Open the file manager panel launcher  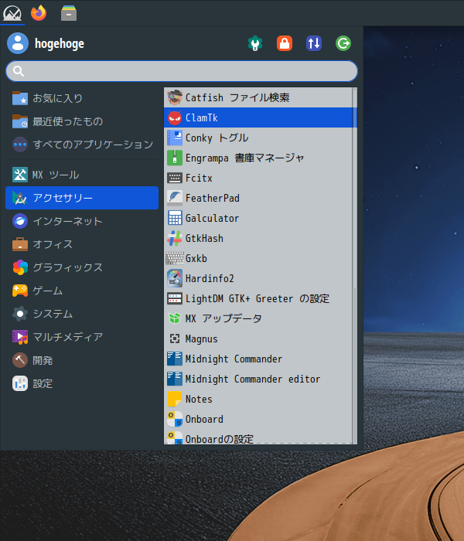click(x=69, y=13)
